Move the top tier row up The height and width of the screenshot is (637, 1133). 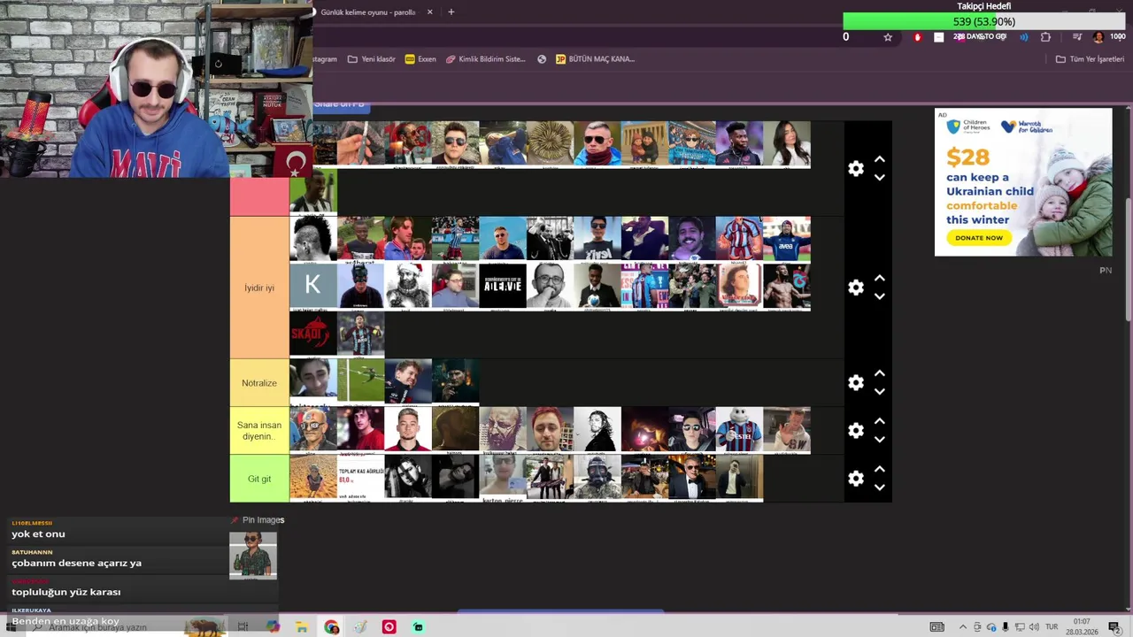tap(880, 159)
